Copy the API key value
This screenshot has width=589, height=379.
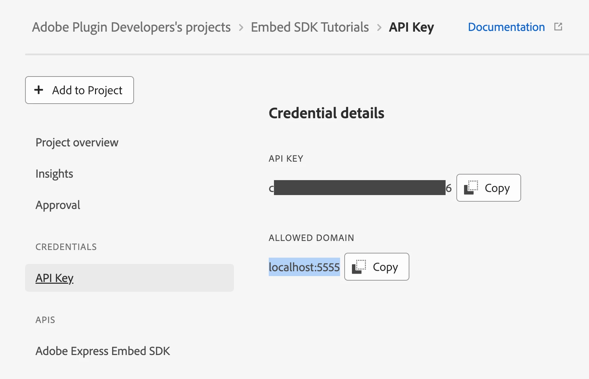pos(488,188)
